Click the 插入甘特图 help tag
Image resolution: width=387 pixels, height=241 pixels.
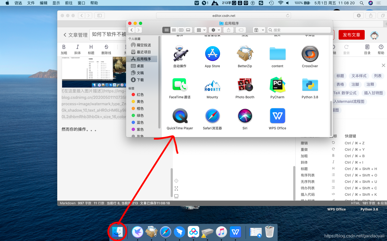tap(373, 93)
